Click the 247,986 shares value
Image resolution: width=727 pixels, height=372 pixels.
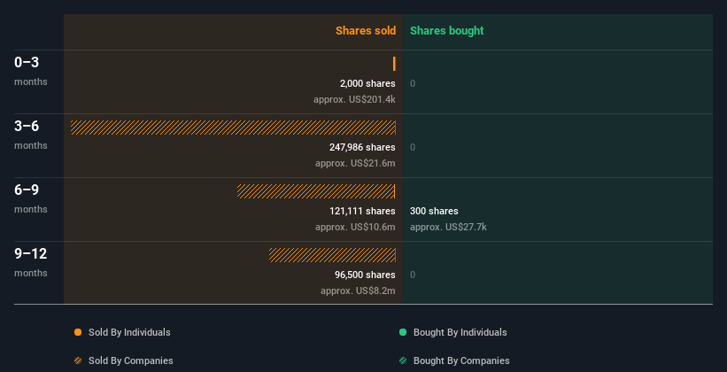coord(362,147)
